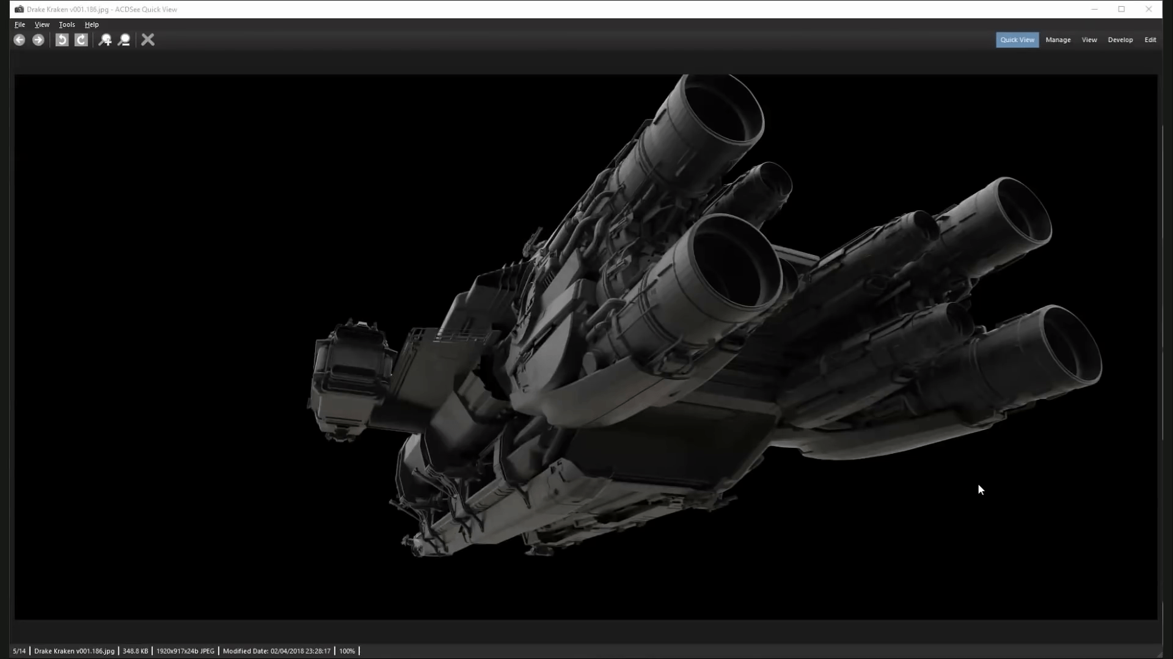Screen dimensions: 1173x659
Task: Click the 348.8 KB file size
Action: [136, 651]
